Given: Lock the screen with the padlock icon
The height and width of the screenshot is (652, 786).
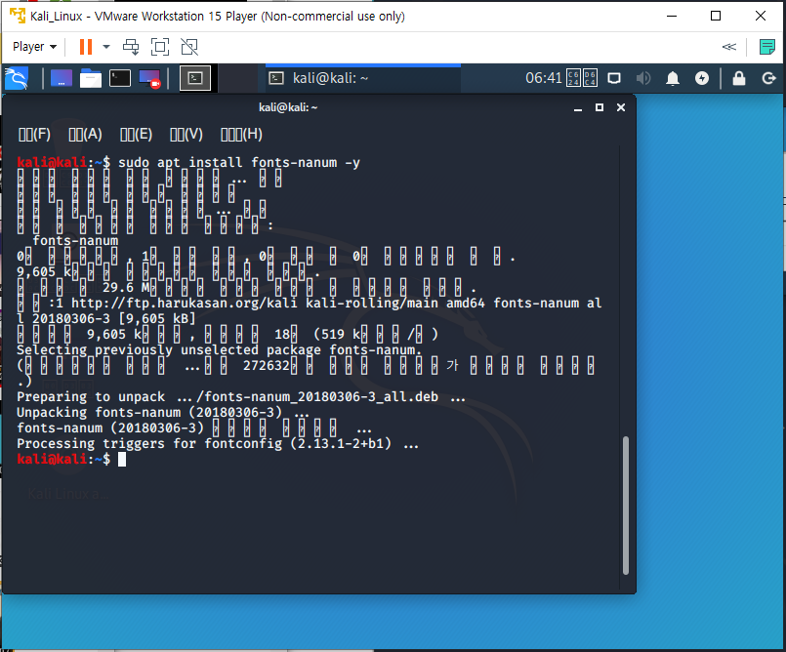Looking at the screenshot, I should pyautogui.click(x=739, y=78).
